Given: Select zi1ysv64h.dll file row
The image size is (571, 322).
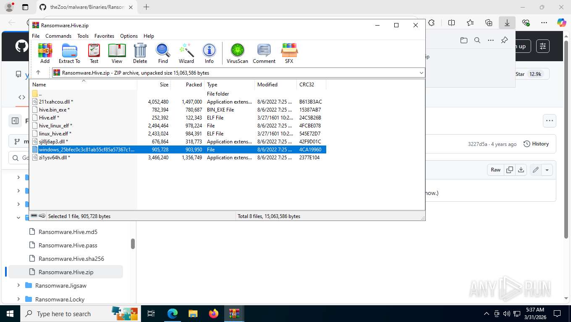Looking at the screenshot, I should click(x=178, y=158).
